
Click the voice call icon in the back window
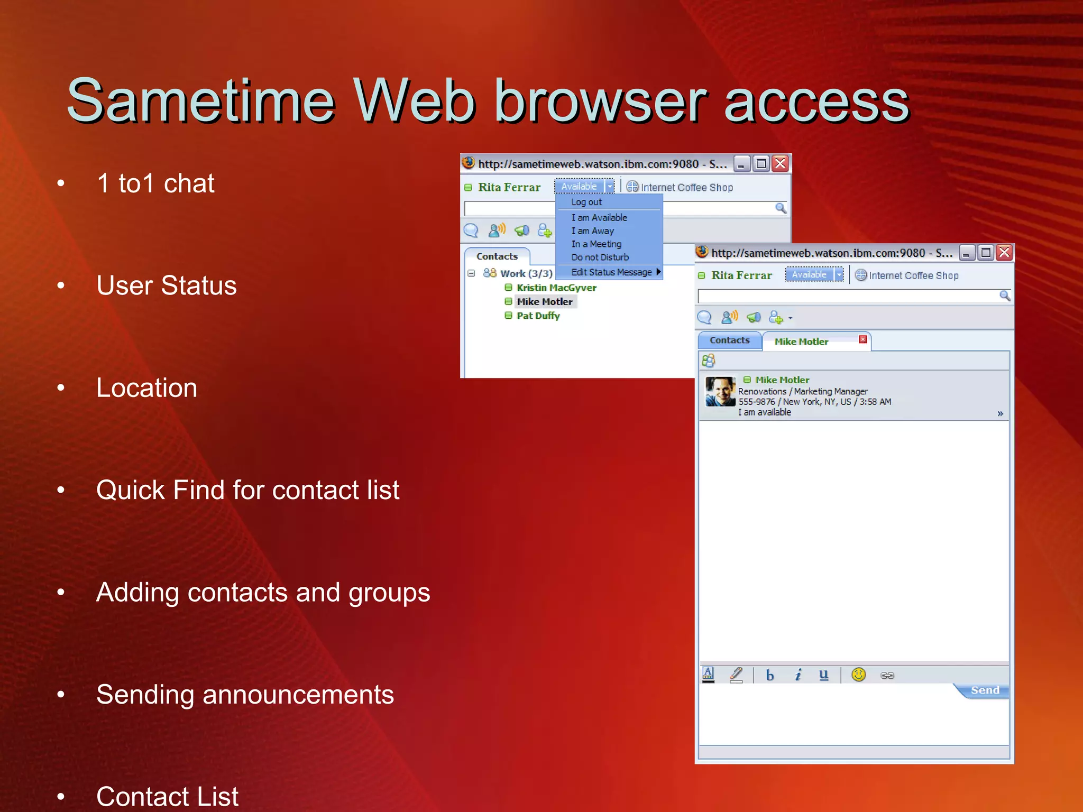pyautogui.click(x=497, y=230)
